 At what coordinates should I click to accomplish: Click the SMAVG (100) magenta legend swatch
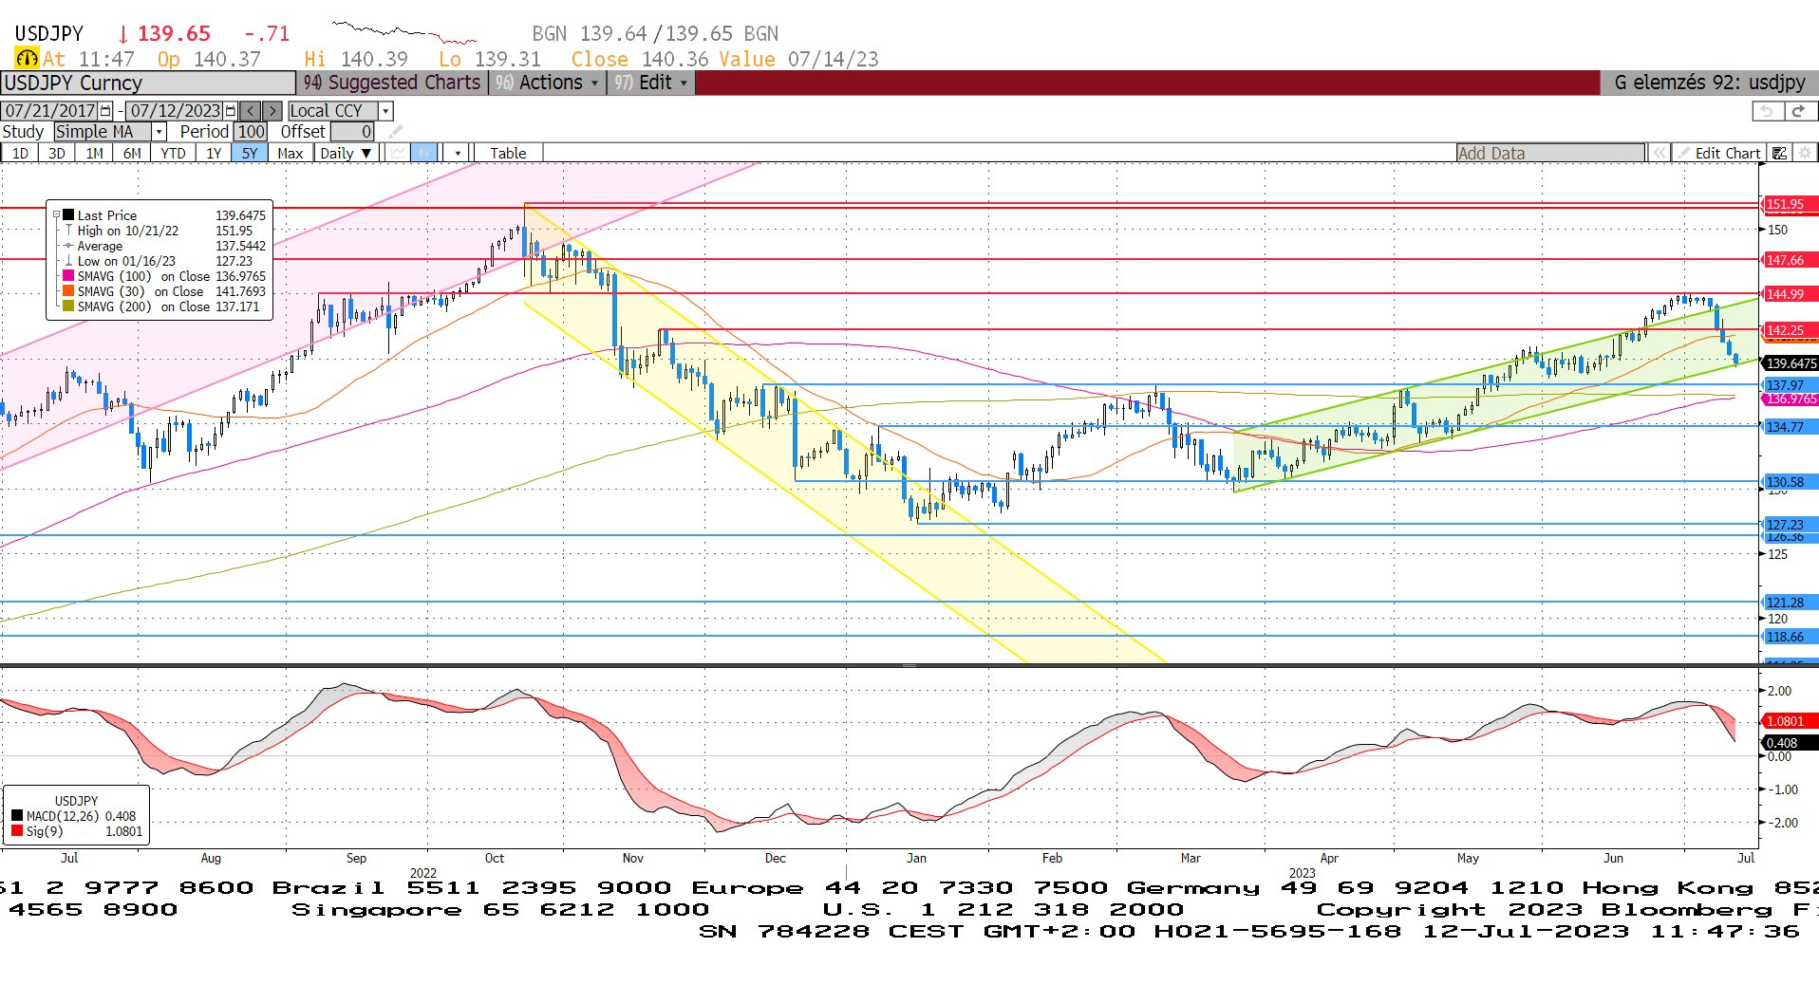(x=68, y=276)
